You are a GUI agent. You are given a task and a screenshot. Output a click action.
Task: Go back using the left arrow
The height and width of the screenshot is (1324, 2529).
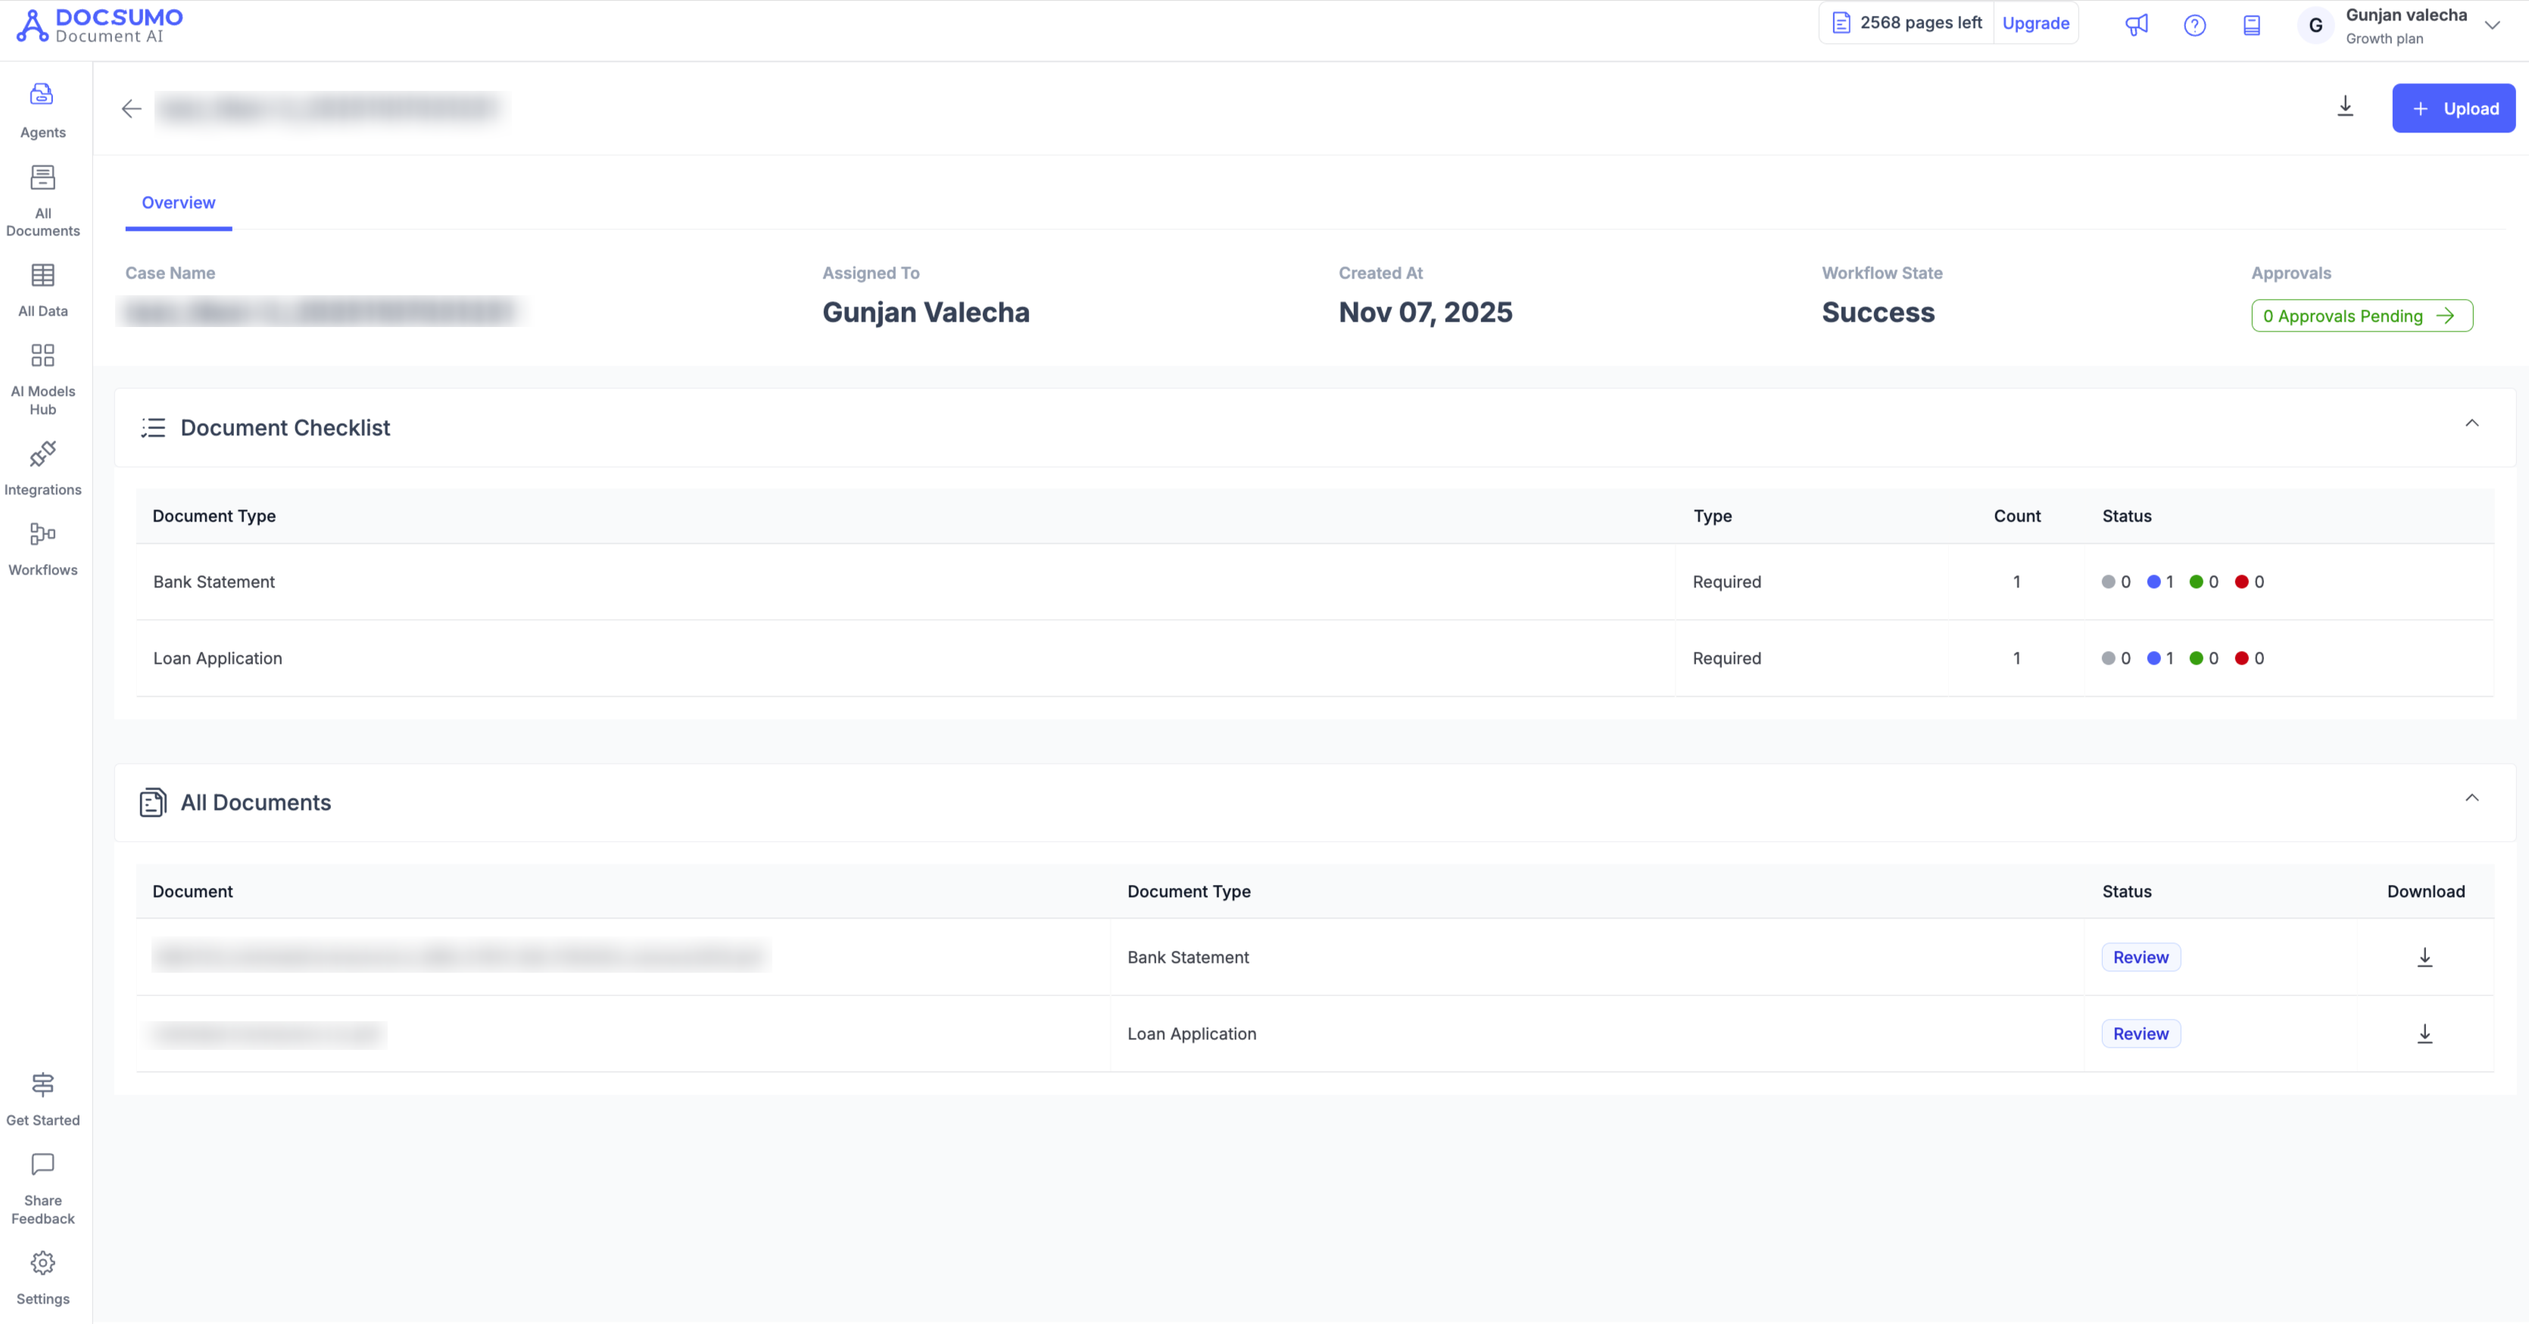[x=132, y=108]
